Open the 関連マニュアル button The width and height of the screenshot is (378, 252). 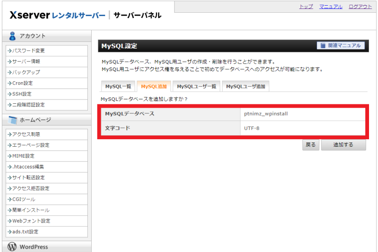341,45
